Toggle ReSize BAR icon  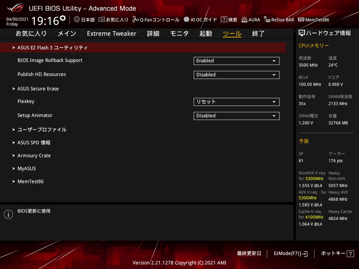coord(267,20)
